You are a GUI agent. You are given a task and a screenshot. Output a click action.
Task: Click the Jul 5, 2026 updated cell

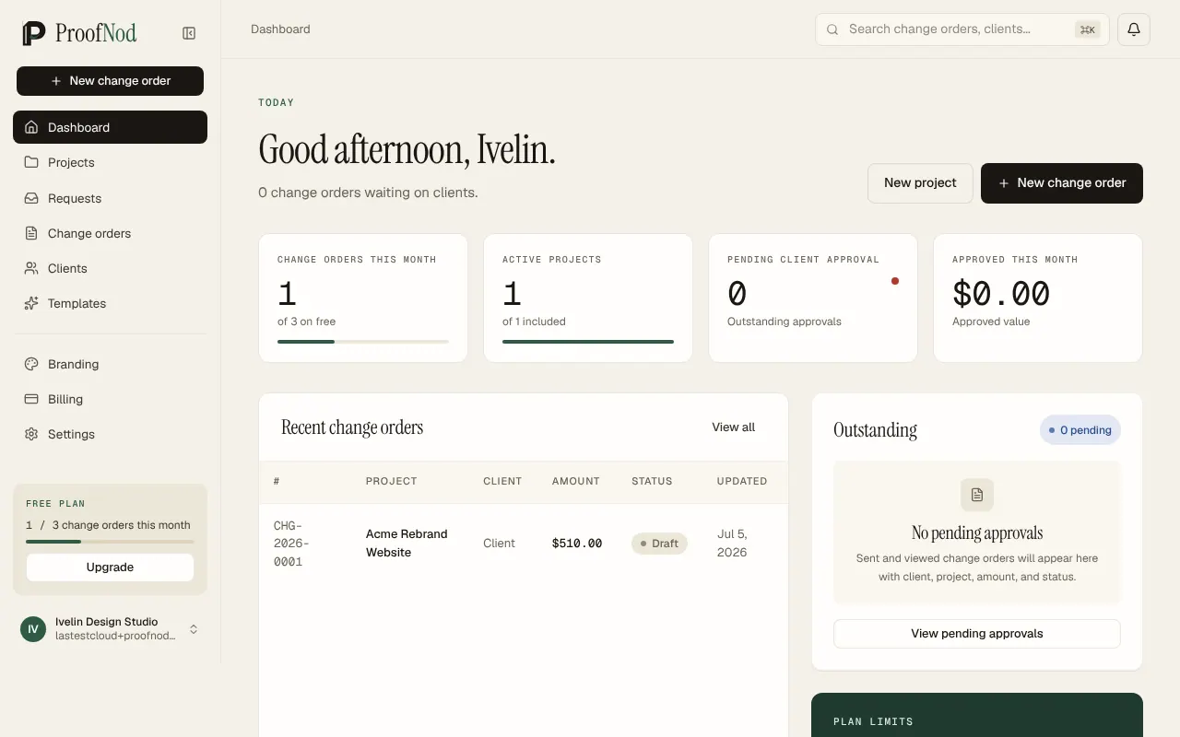(732, 544)
